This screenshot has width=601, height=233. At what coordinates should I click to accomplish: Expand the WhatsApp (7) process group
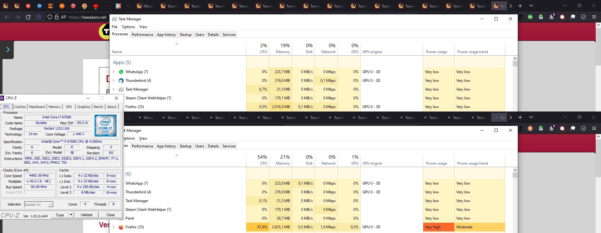114,72
